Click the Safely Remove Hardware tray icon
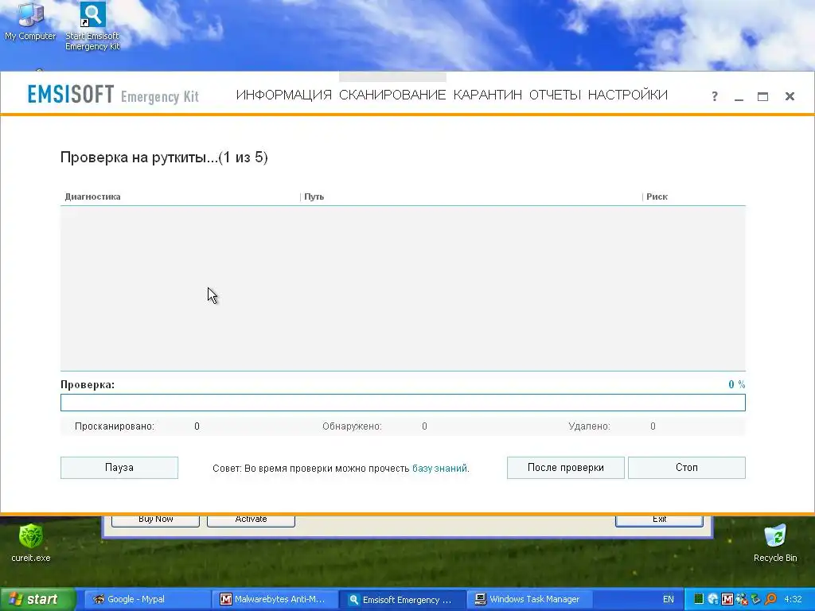Viewport: 815px width, 611px height. pos(756,599)
